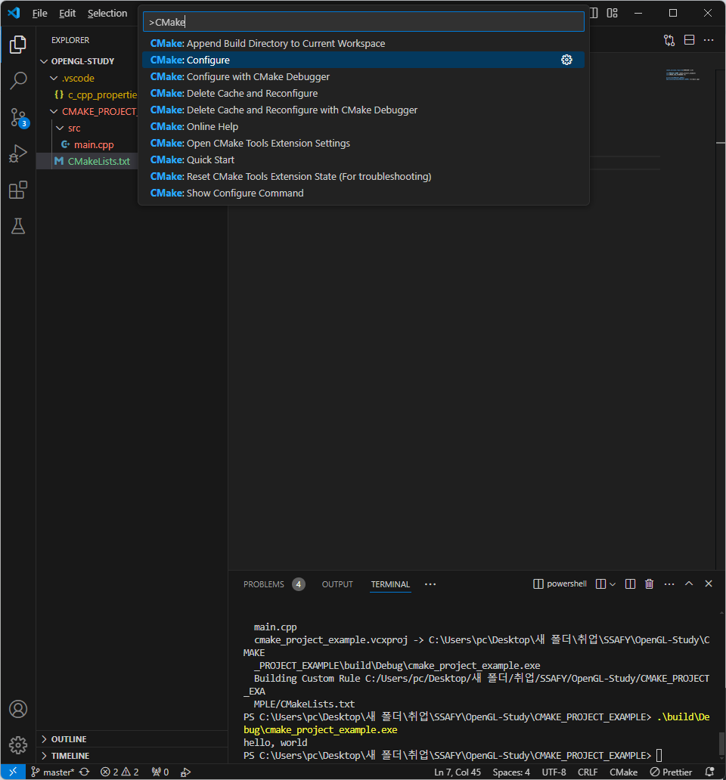Screen dimensions: 726x780
Task: Open terminal panel More Actions ellipsis
Action: point(669,584)
